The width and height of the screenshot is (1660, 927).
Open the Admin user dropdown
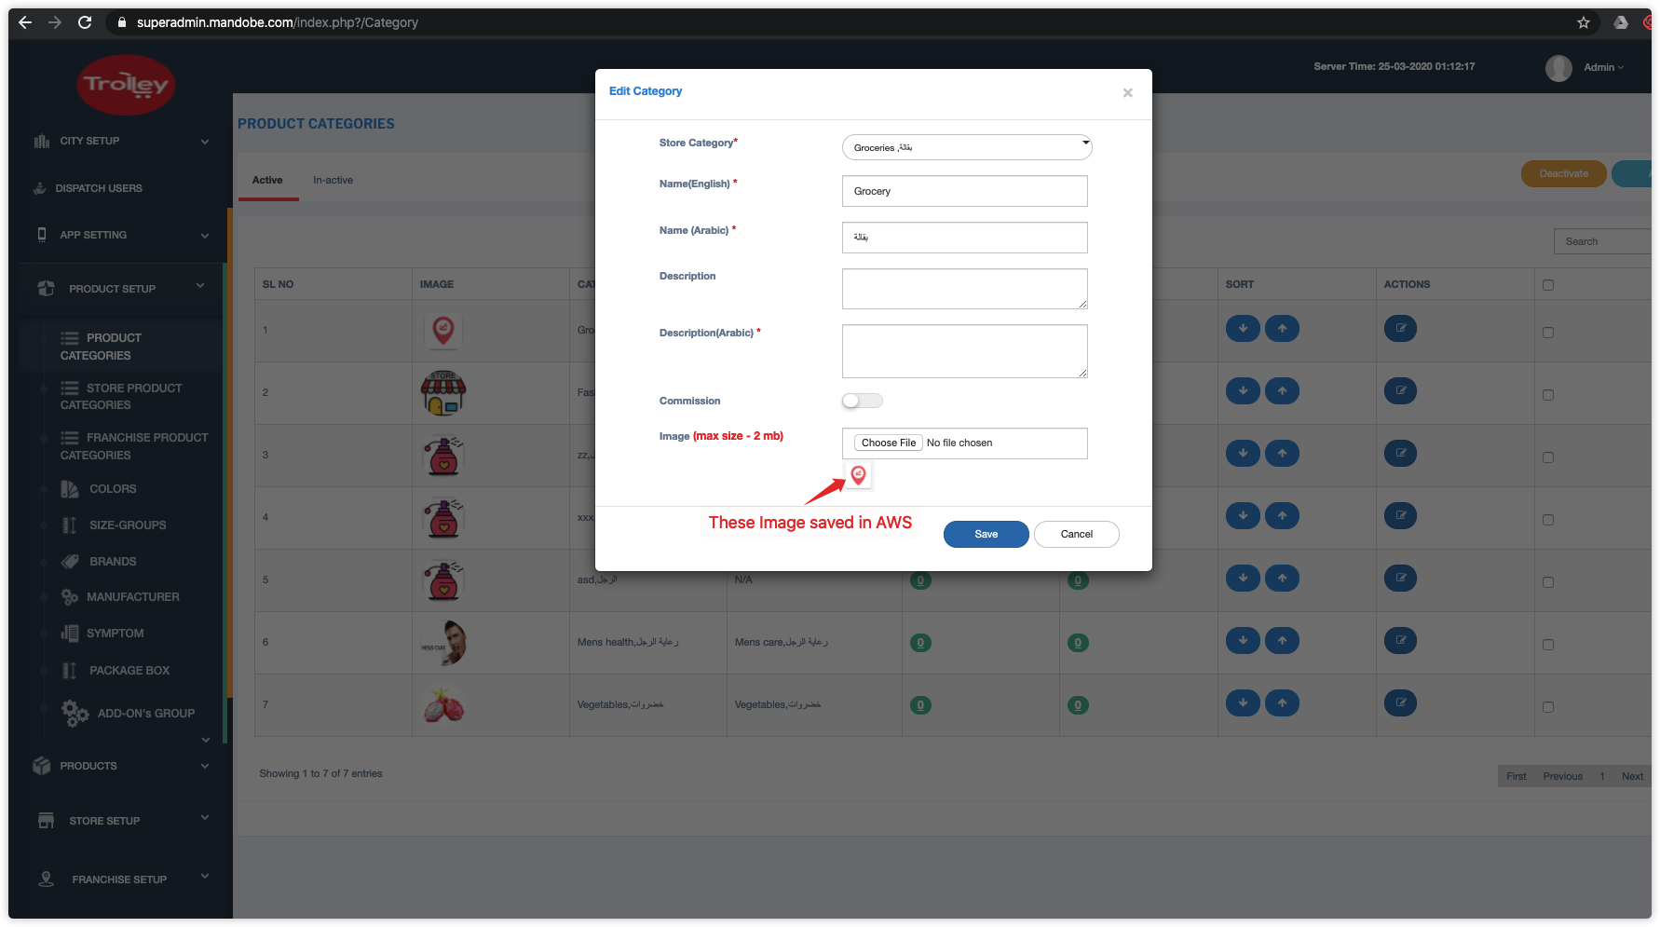[1603, 68]
